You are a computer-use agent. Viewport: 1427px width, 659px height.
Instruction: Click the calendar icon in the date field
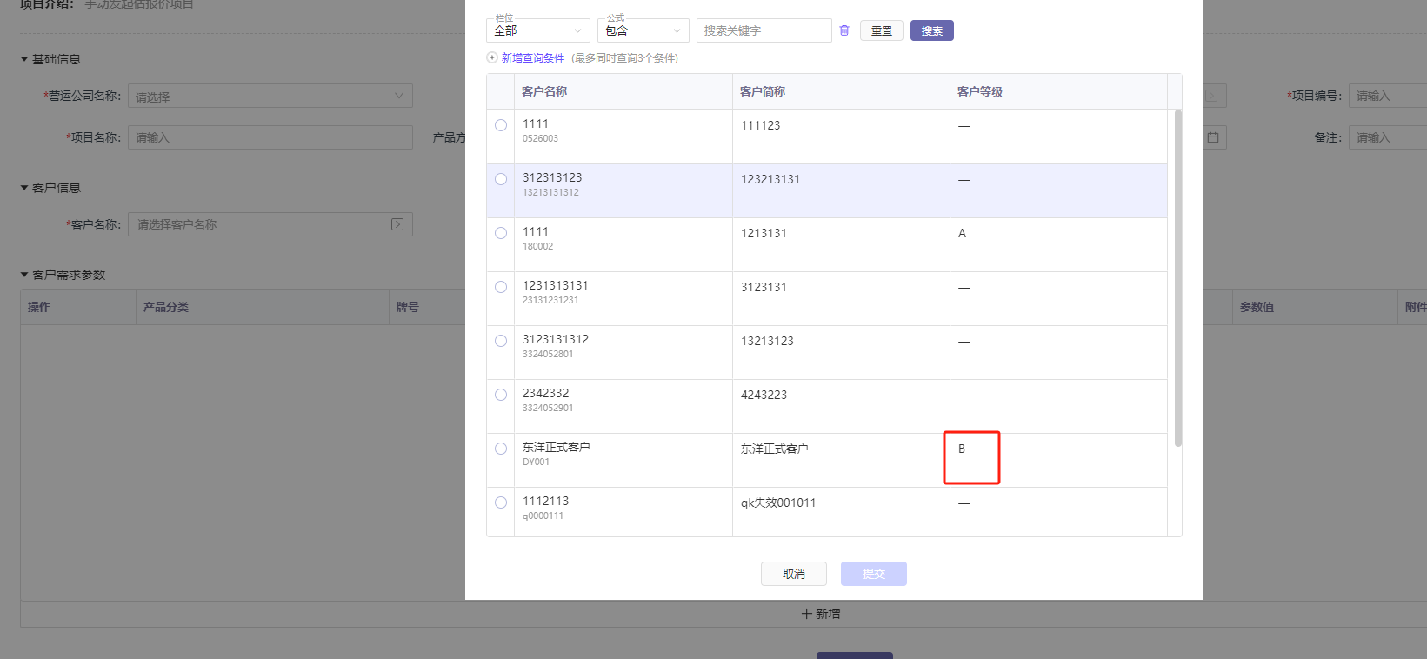pos(1213,137)
